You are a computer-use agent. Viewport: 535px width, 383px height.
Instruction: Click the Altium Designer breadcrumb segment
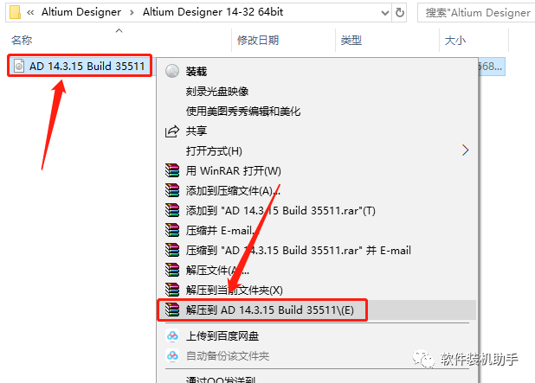pyautogui.click(x=81, y=12)
